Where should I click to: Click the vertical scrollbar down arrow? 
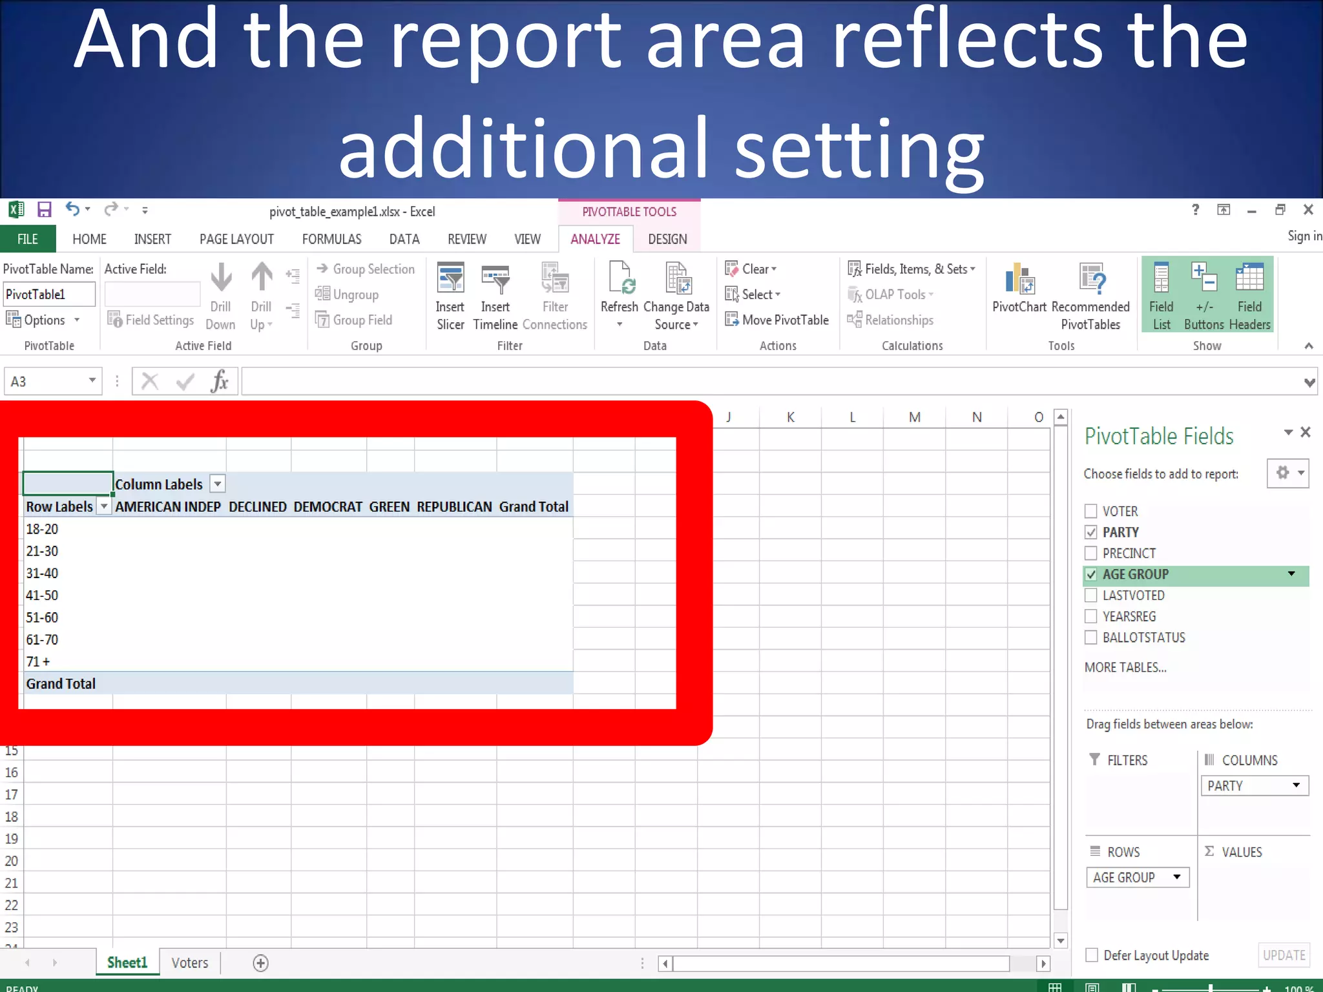point(1060,940)
